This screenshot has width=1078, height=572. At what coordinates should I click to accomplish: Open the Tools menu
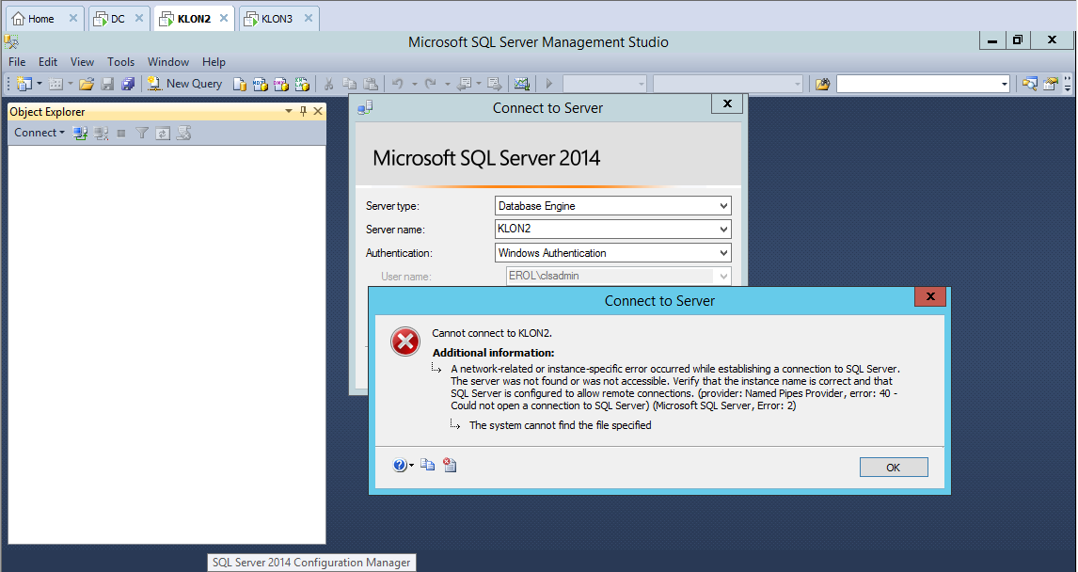tap(120, 62)
